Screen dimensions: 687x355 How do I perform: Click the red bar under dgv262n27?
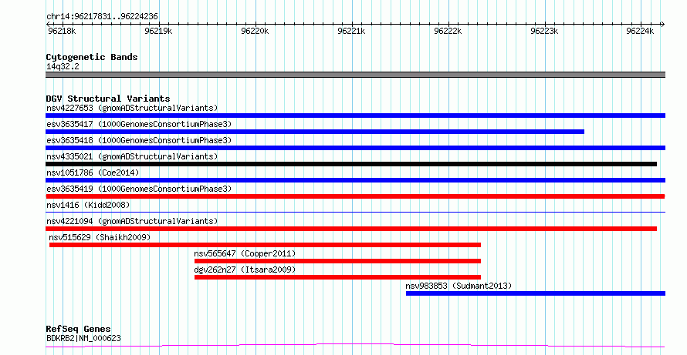click(x=338, y=277)
